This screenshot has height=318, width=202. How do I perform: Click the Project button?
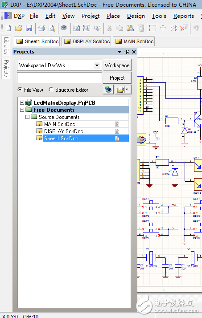pyautogui.click(x=117, y=77)
